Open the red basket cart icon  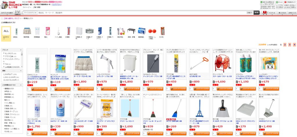pos(265,12)
